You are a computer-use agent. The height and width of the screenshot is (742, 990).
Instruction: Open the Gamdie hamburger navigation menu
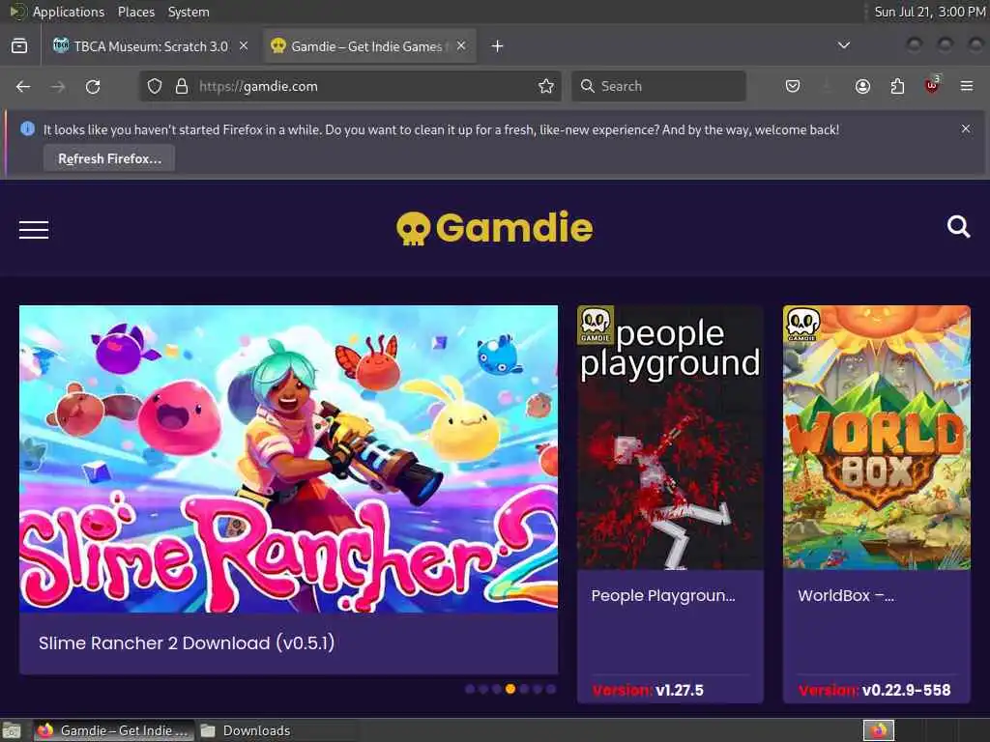click(34, 230)
